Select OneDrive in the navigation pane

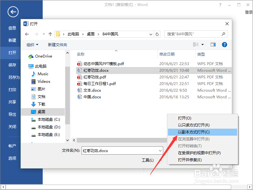coord(40,56)
